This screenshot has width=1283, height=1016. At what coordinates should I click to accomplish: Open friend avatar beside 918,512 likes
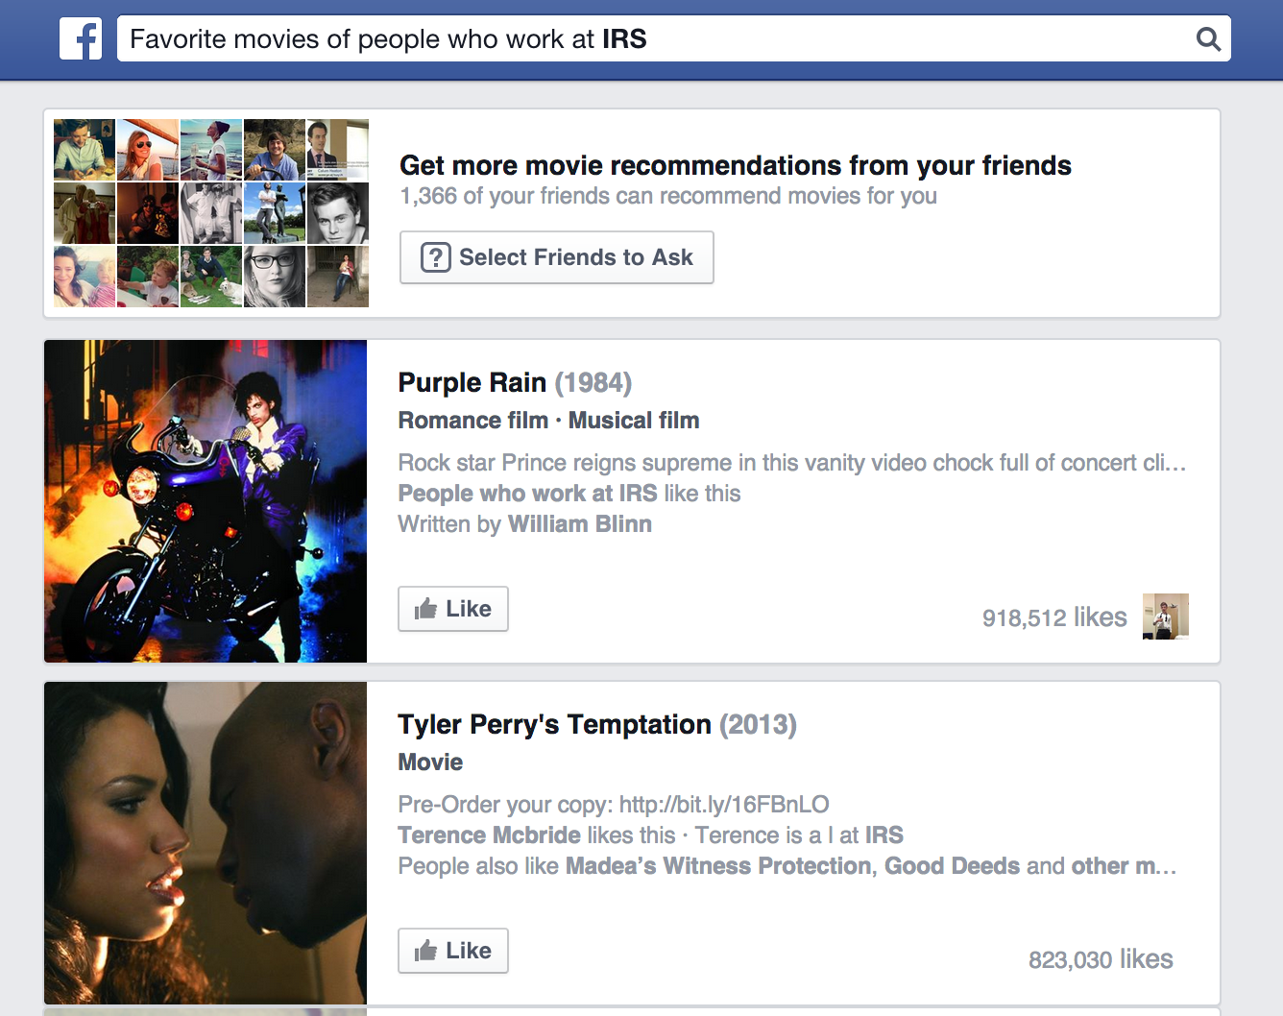tap(1166, 617)
